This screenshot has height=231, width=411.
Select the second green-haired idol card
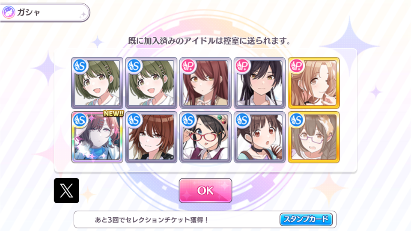(x=151, y=83)
